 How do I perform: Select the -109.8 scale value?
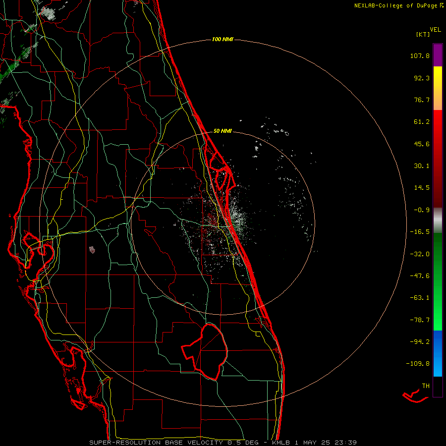pos(418,364)
